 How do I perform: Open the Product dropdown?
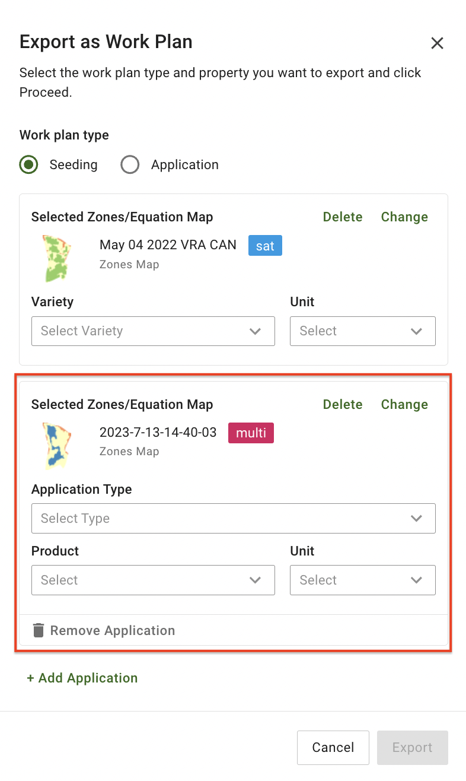153,580
